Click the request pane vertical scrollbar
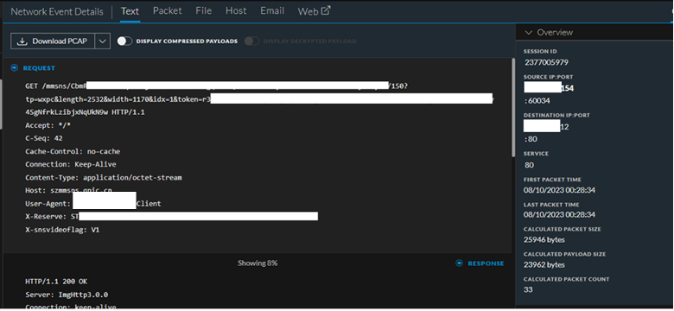This screenshot has height=311, width=674. (x=512, y=107)
